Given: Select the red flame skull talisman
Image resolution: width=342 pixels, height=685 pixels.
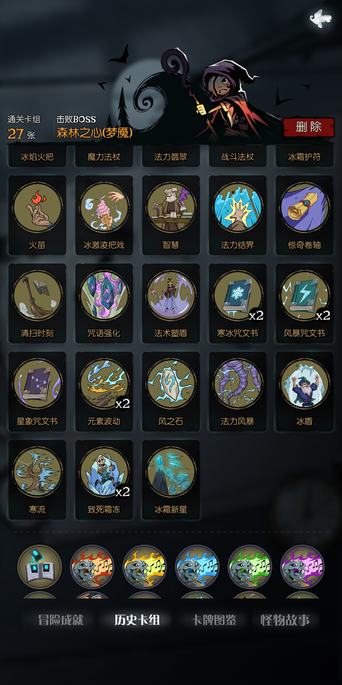Looking at the screenshot, I should [92, 567].
